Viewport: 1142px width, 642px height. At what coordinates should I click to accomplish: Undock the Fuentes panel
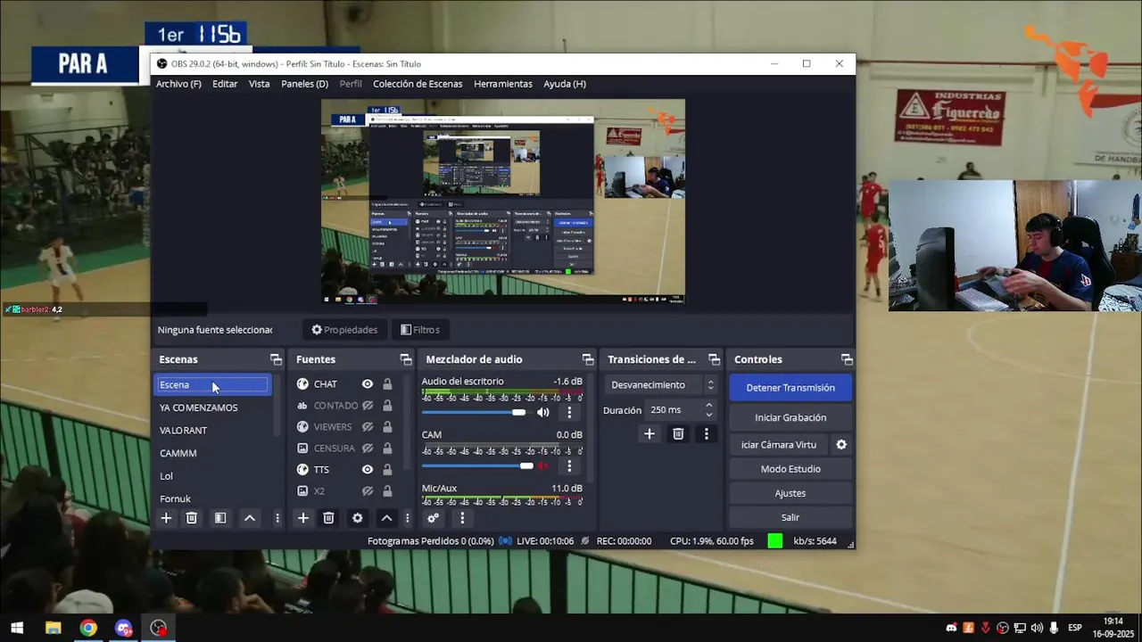[406, 359]
